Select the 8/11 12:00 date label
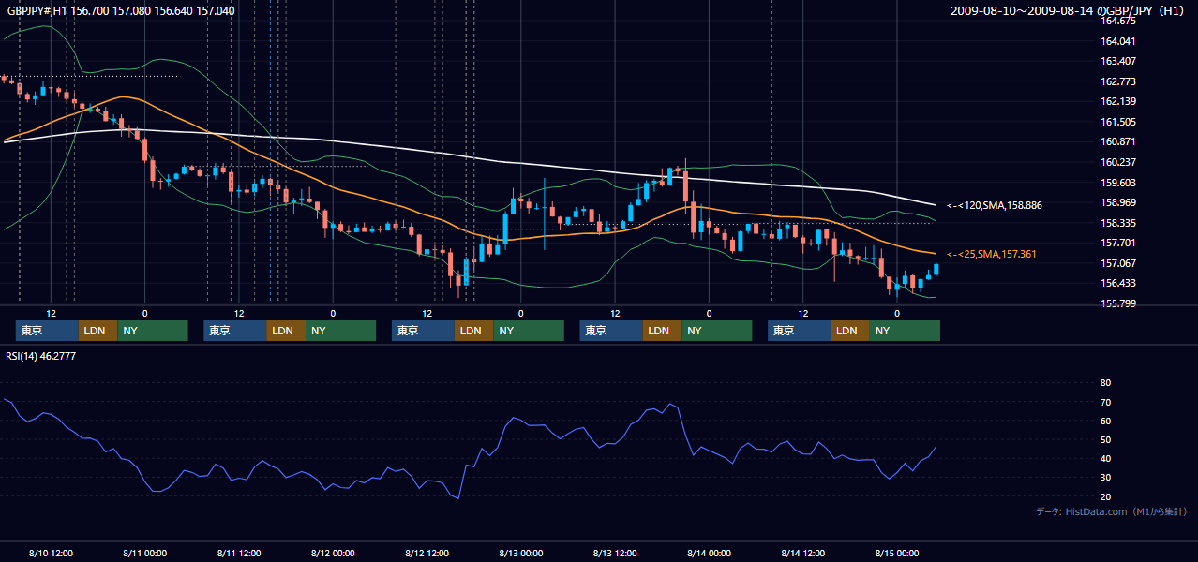1198x562 pixels. coord(239,554)
